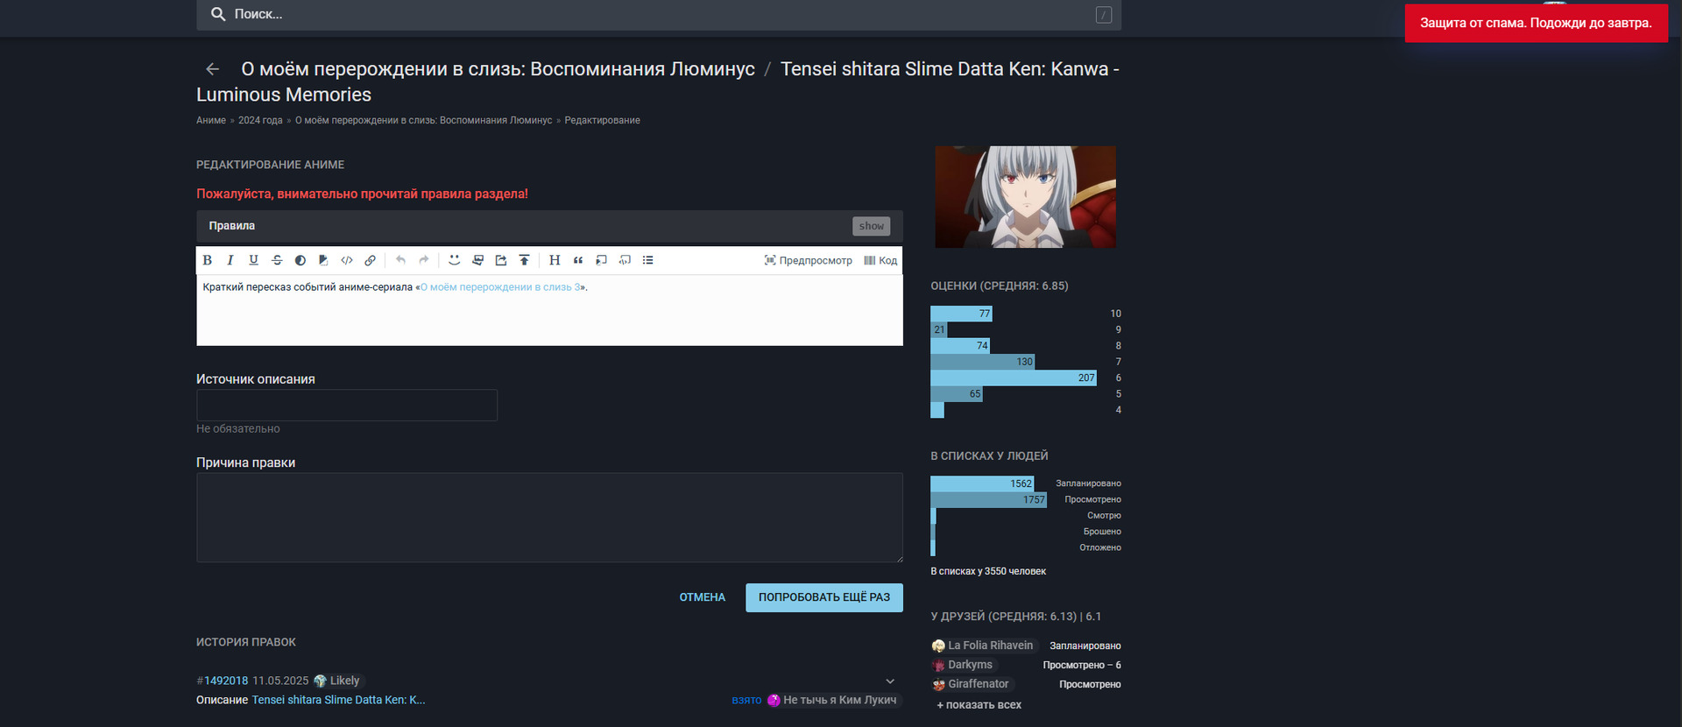
Task: Insert inline code tag
Action: 347,260
